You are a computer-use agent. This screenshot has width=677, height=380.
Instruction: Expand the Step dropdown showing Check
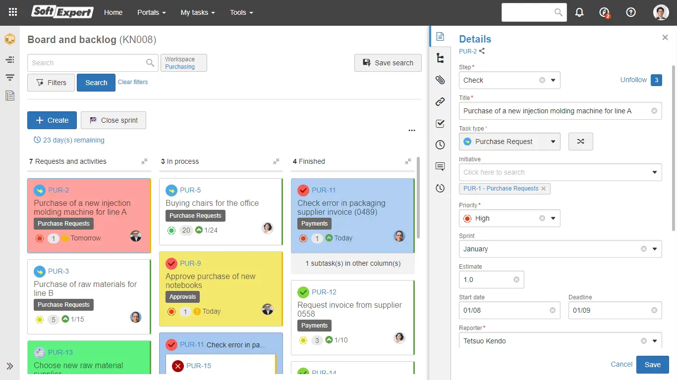tap(553, 80)
